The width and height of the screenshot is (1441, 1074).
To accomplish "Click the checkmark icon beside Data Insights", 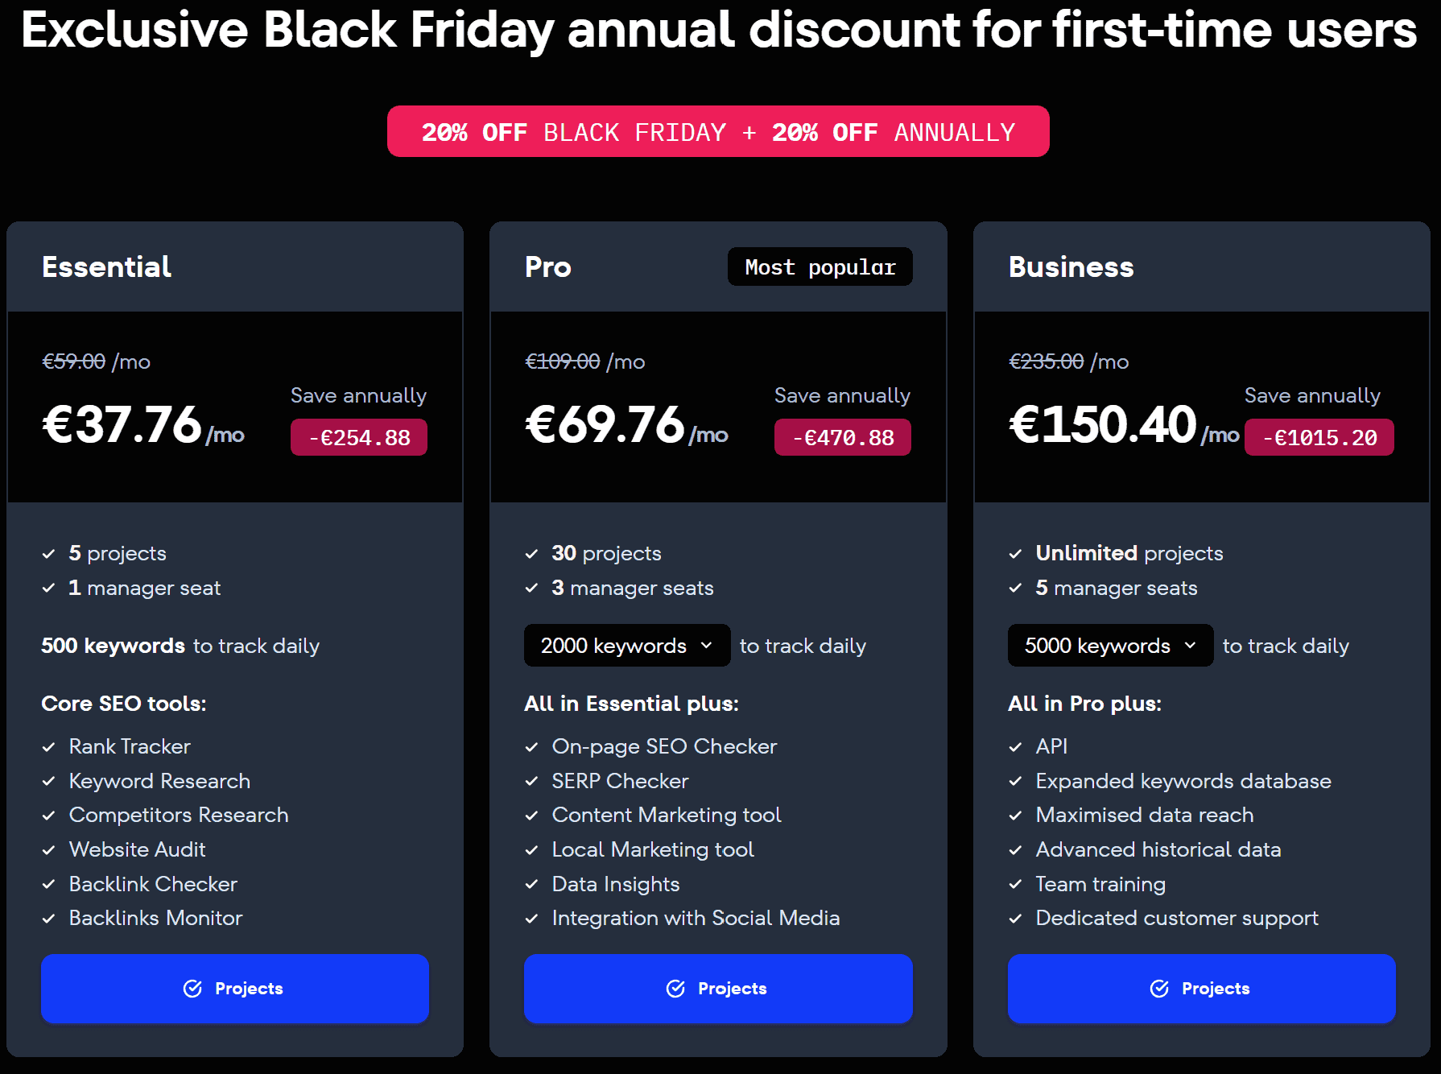I will click(x=532, y=885).
